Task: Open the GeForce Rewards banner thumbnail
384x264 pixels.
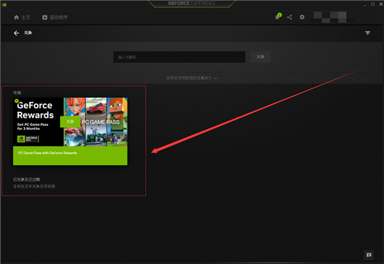Action: [x=70, y=122]
